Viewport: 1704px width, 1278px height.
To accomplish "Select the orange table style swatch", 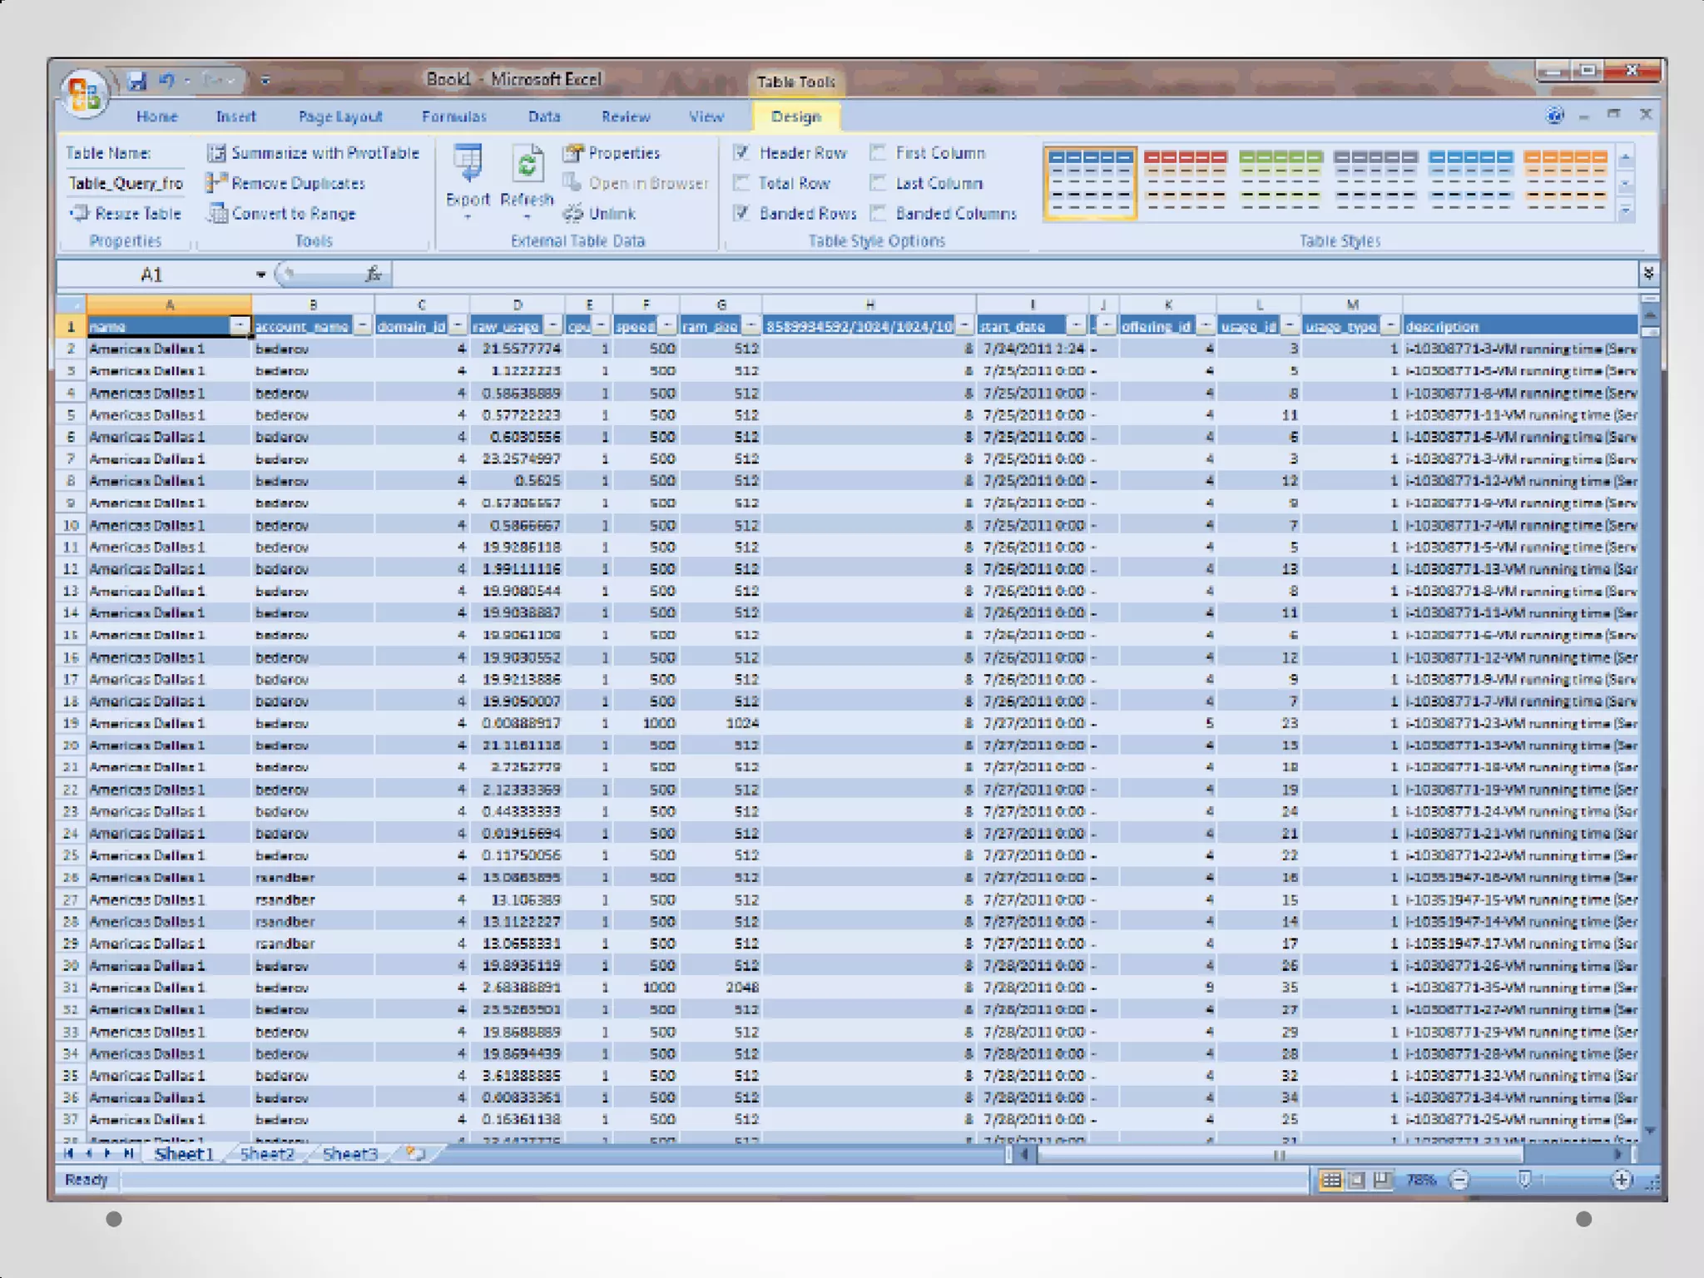I will [x=1565, y=180].
